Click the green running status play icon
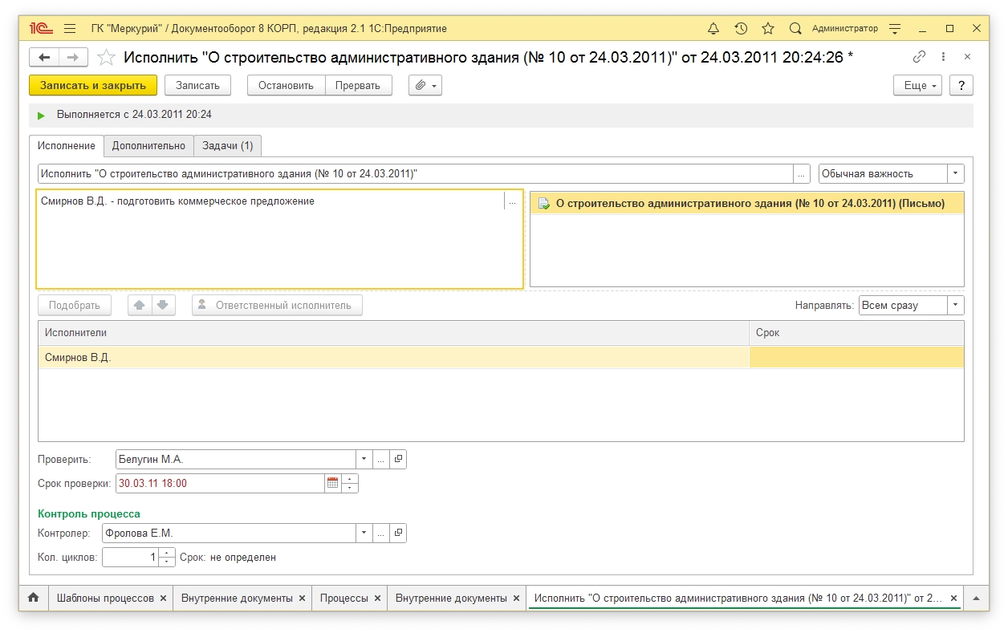The image size is (1008, 633). [x=41, y=116]
